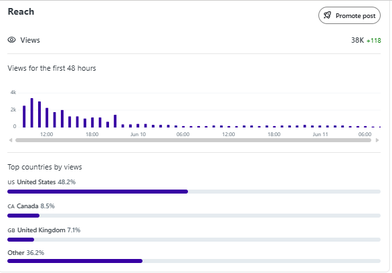The width and height of the screenshot is (392, 273).
Task: Click Other 36.2% label
Action: point(25,253)
